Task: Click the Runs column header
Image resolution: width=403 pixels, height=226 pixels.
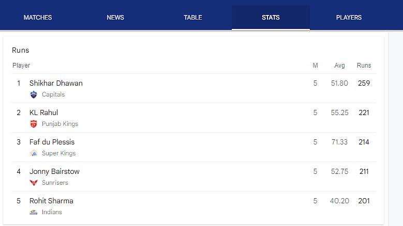Action: 364,66
